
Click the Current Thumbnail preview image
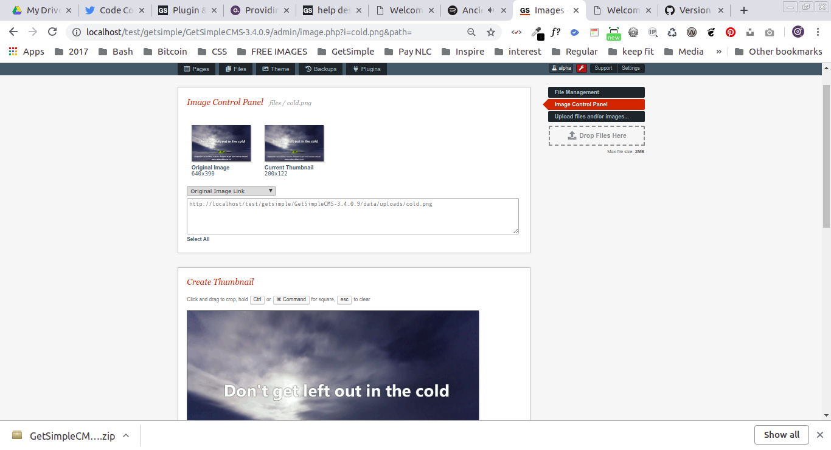coord(294,143)
